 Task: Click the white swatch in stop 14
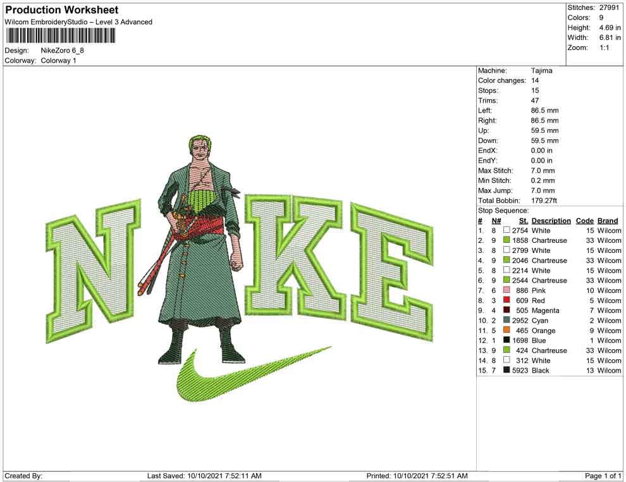point(506,360)
